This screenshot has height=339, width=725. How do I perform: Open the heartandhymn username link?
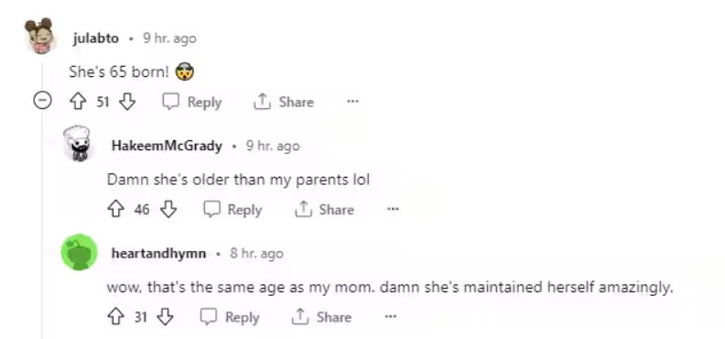coord(158,254)
